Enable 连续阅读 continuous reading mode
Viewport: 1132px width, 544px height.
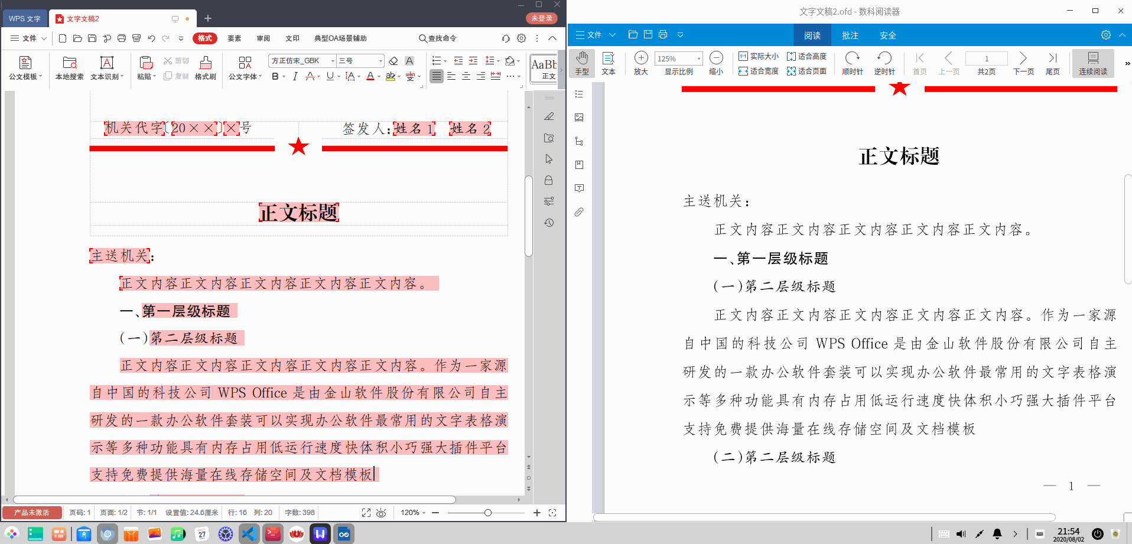(x=1092, y=62)
